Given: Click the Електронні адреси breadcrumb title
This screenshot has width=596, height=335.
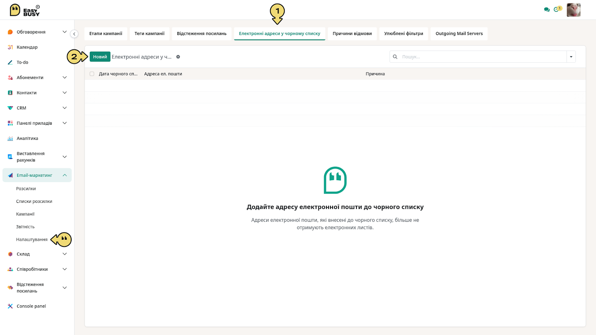Looking at the screenshot, I should click(142, 57).
